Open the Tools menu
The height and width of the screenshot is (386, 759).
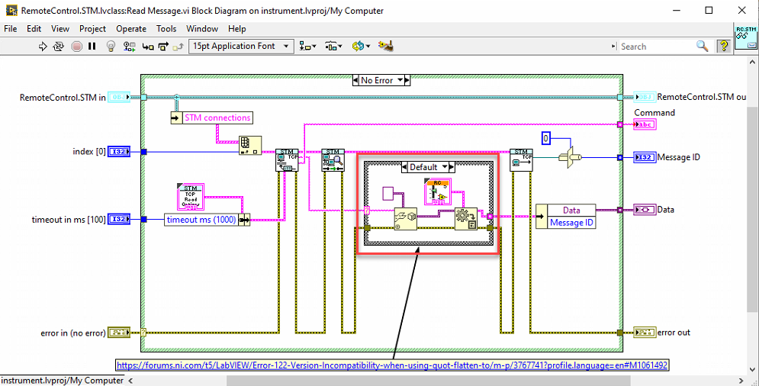point(166,29)
